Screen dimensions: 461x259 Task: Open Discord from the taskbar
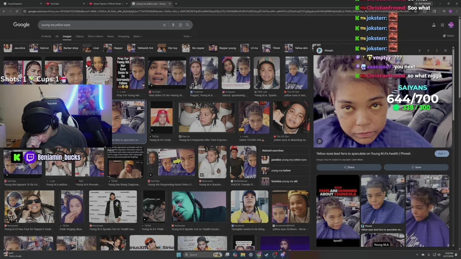[283, 255]
